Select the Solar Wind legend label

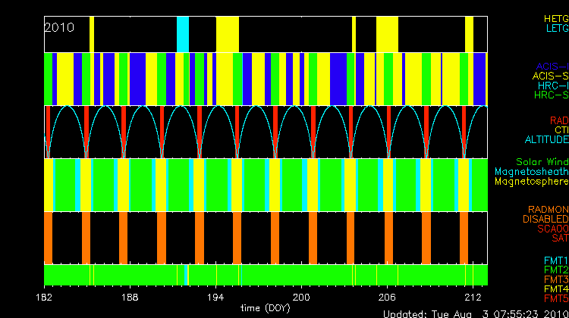point(542,162)
